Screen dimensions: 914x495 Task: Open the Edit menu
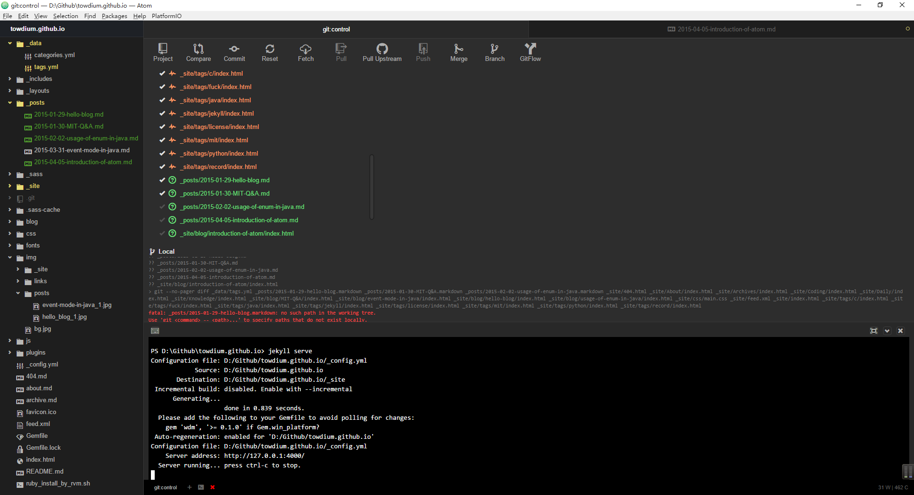(x=23, y=16)
